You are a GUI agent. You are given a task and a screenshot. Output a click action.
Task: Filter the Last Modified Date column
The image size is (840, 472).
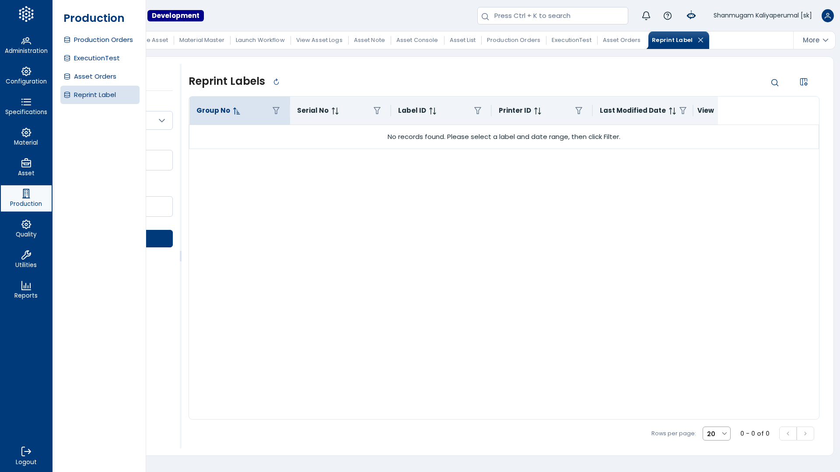[x=683, y=111]
